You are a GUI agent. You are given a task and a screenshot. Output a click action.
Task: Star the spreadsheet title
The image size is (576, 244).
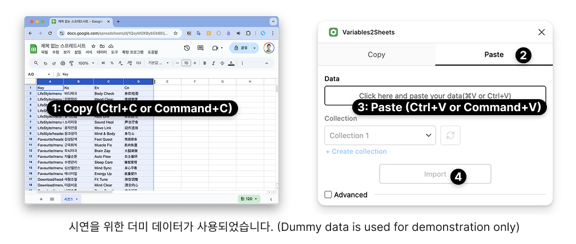tap(94, 46)
